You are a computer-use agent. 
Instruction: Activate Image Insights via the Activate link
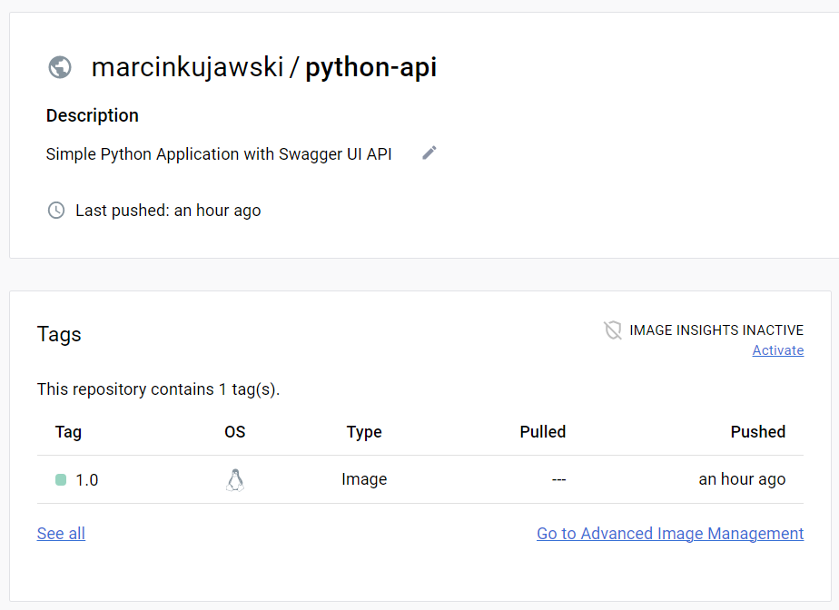[x=777, y=350]
